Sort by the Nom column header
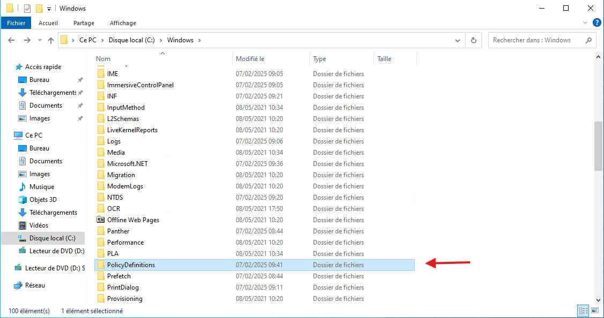 103,59
